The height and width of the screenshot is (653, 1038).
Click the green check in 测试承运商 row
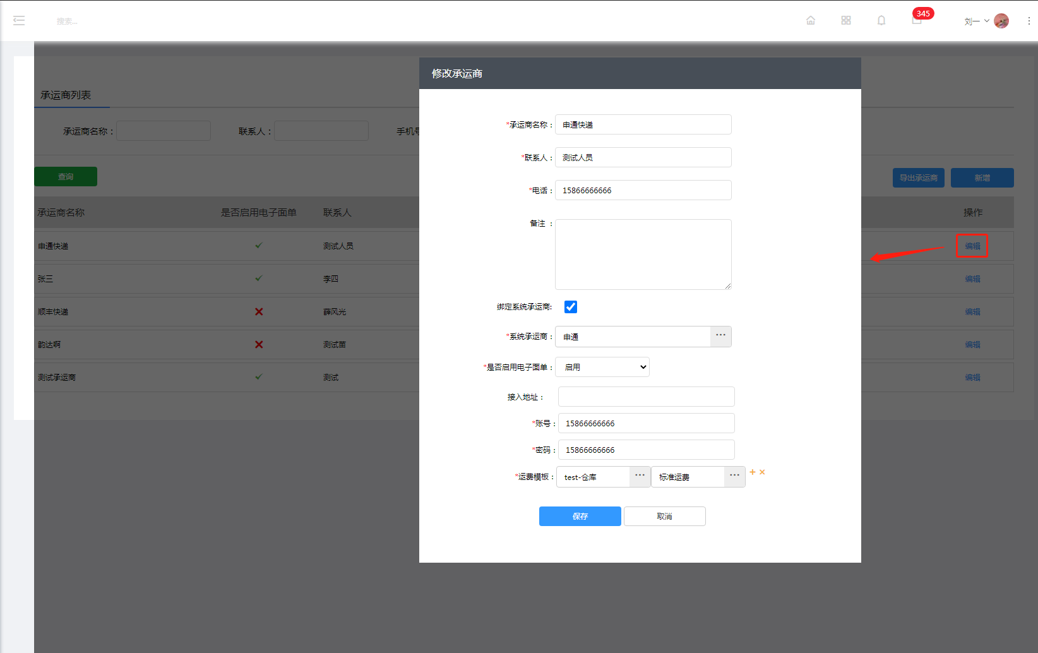click(x=259, y=377)
